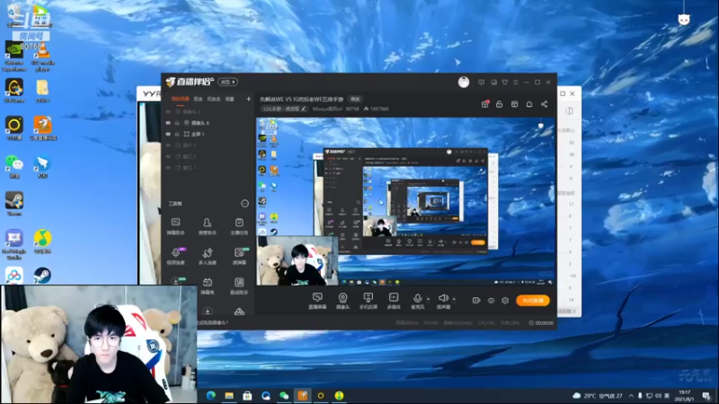Open the WeChat desktop shortcut
This screenshot has width=719, height=404.
14,166
